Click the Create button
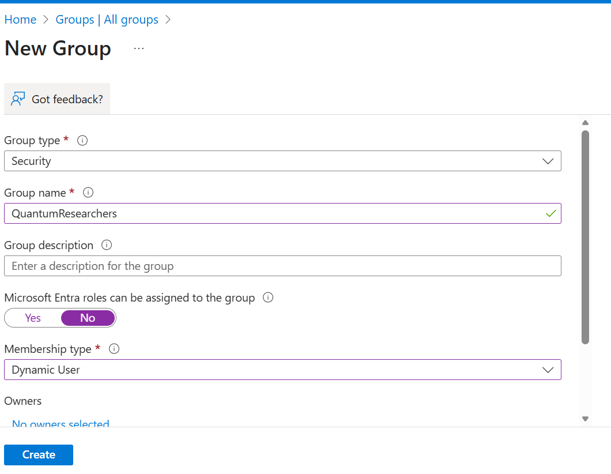Viewport: 611px width, 474px height. coord(38,454)
